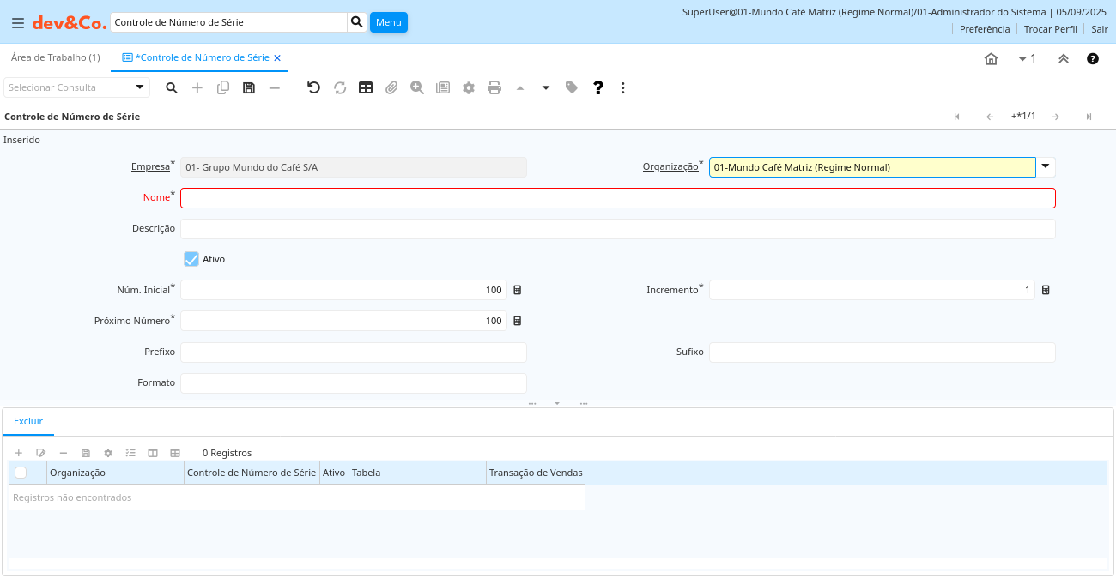This screenshot has height=578, width=1116.
Task: Uncheck the Ativo checkbox
Action: 191,258
